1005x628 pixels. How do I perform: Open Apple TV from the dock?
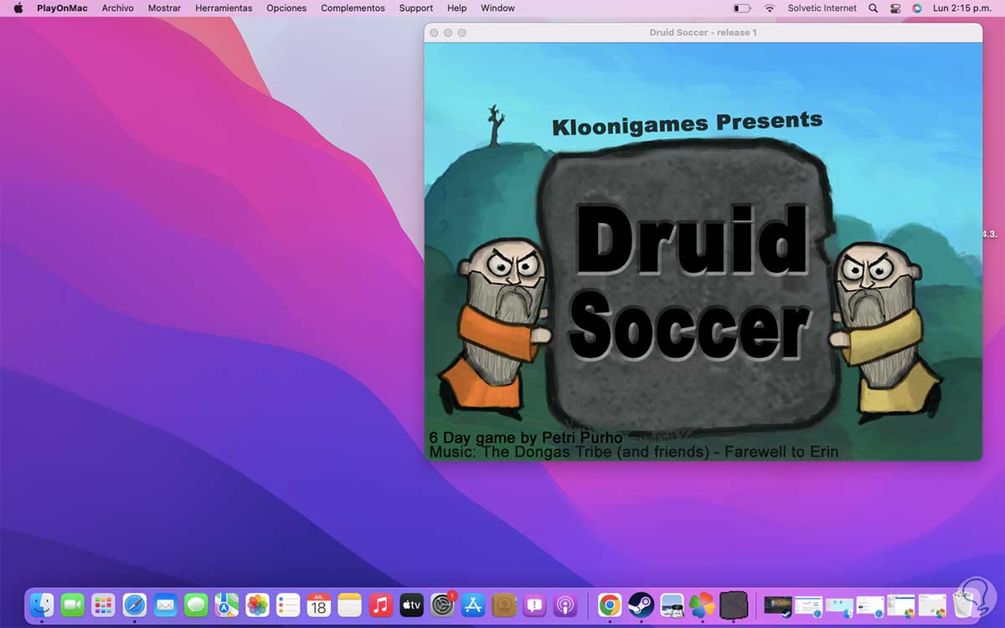coord(411,605)
